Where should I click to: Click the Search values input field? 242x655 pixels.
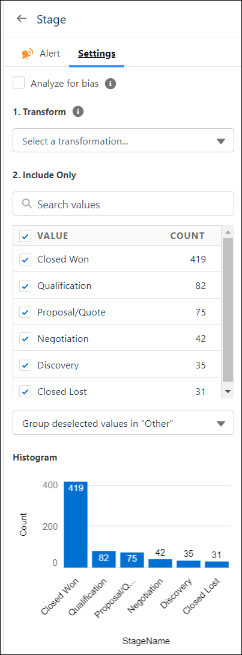[x=123, y=204]
